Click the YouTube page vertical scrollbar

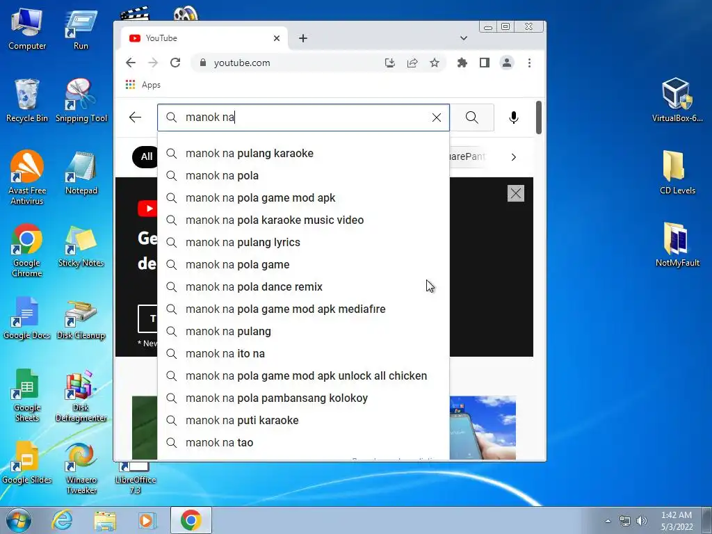click(539, 118)
